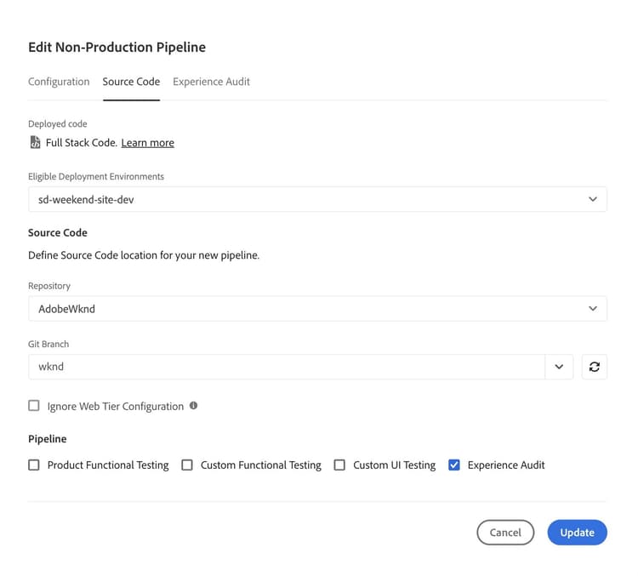Uncheck the Experience Audit checkbox
This screenshot has height=576, width=638.
pyautogui.click(x=454, y=465)
